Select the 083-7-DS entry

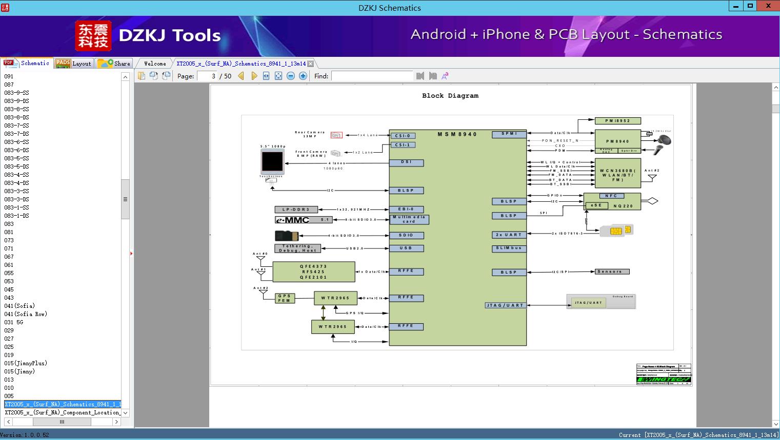click(16, 134)
